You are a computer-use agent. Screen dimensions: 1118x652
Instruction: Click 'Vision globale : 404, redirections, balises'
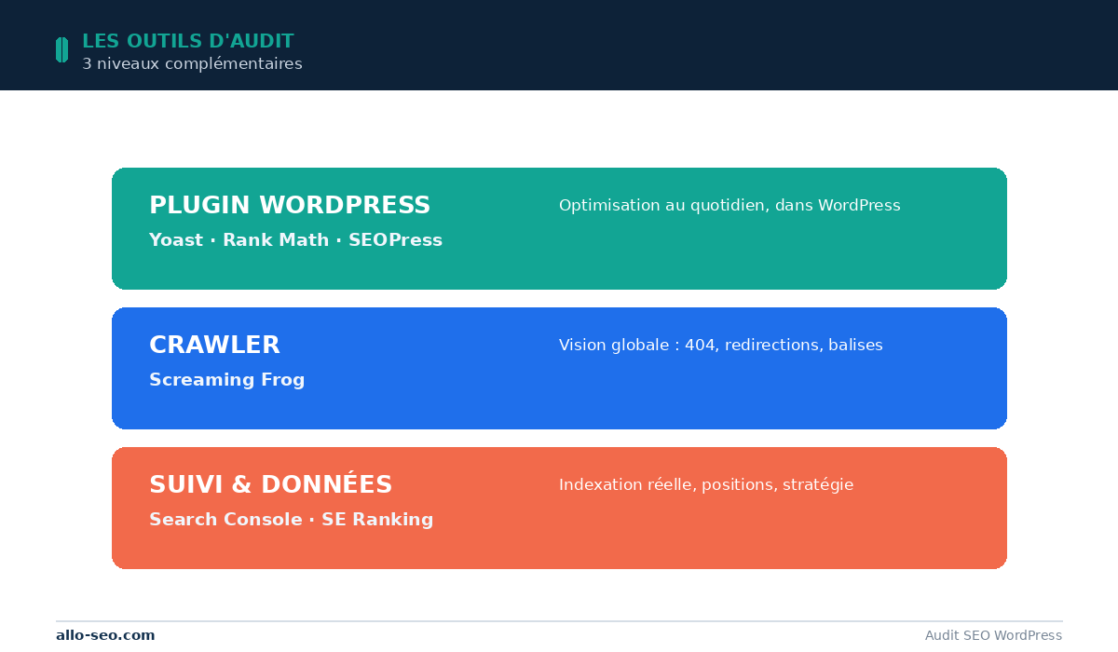721,346
